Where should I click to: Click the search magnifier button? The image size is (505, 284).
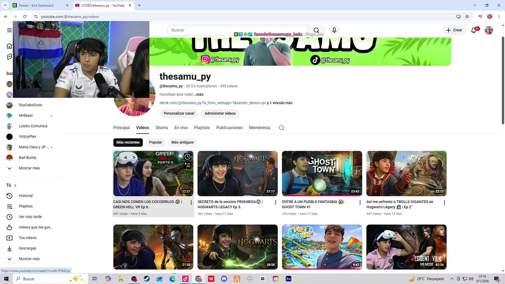coord(316,30)
